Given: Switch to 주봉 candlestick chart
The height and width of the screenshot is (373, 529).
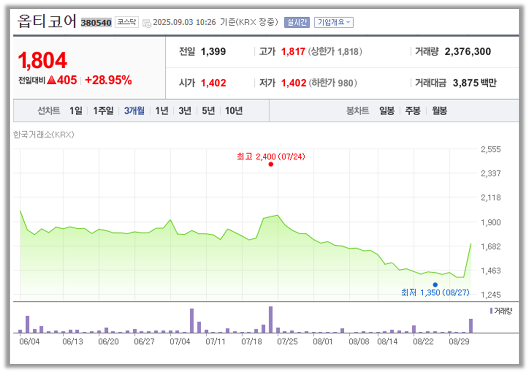Looking at the screenshot, I should point(413,111).
